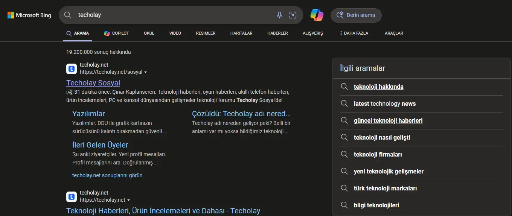Click magnifier icon beside teknoloji hakkında

(344, 87)
